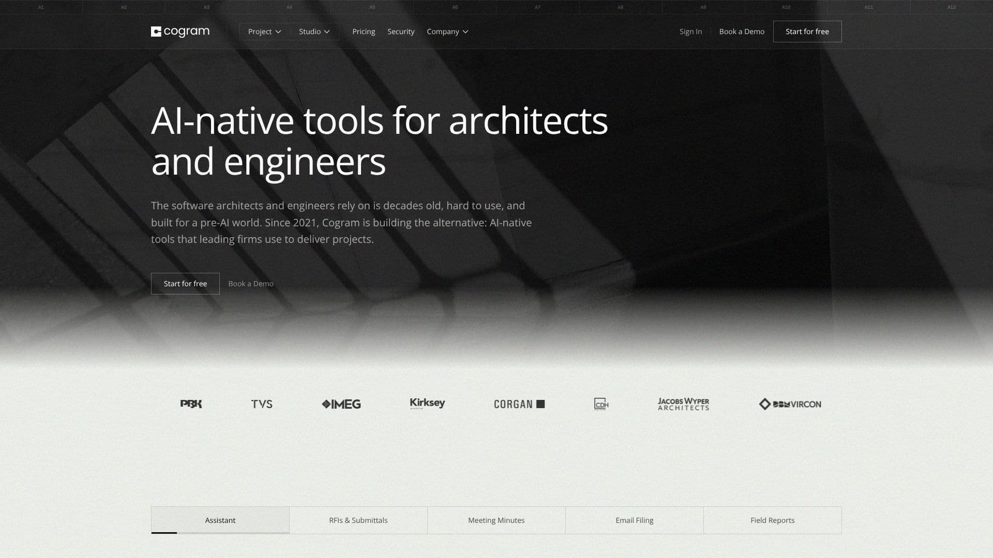Viewport: 993px width, 558px height.
Task: Open the Security page
Action: coord(401,32)
